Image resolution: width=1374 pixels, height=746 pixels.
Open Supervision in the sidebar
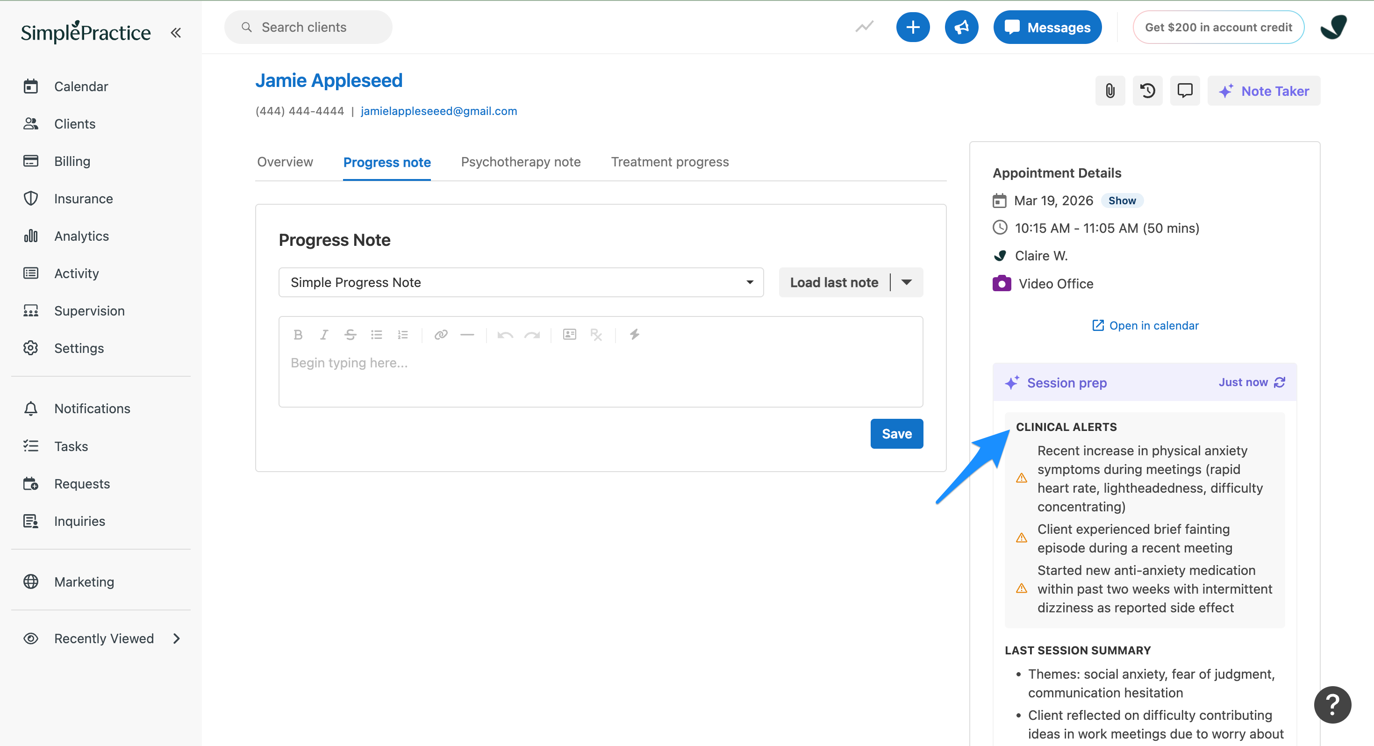(x=89, y=310)
